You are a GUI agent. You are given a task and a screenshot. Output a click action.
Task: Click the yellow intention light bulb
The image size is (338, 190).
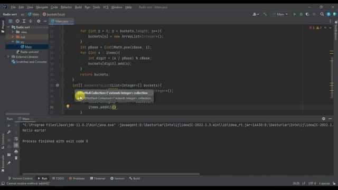pyautogui.click(x=68, y=106)
